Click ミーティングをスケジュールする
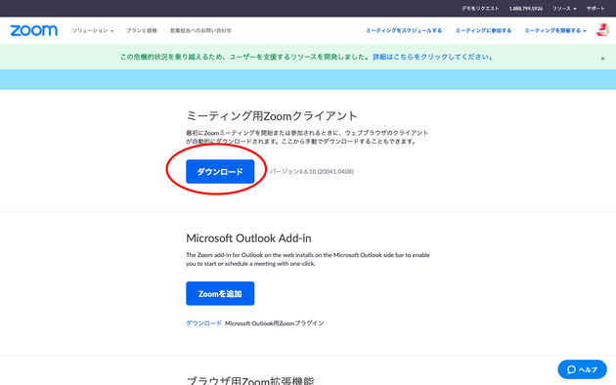616x385 pixels. tap(404, 30)
